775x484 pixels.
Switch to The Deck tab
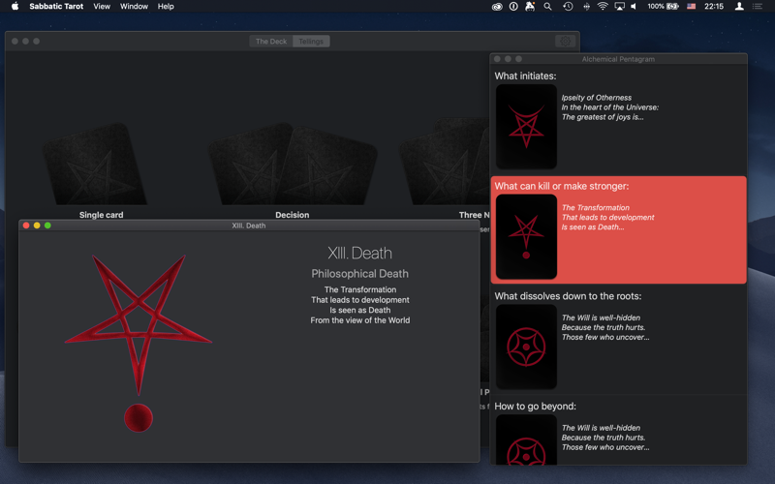coord(271,42)
